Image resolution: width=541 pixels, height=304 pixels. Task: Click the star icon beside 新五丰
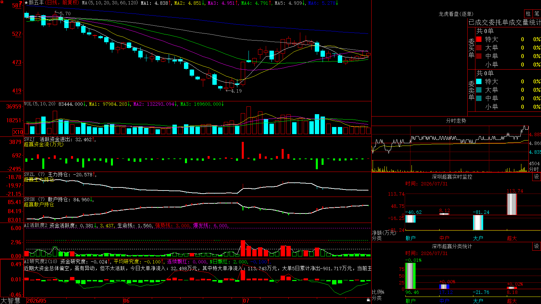pos(26,3)
